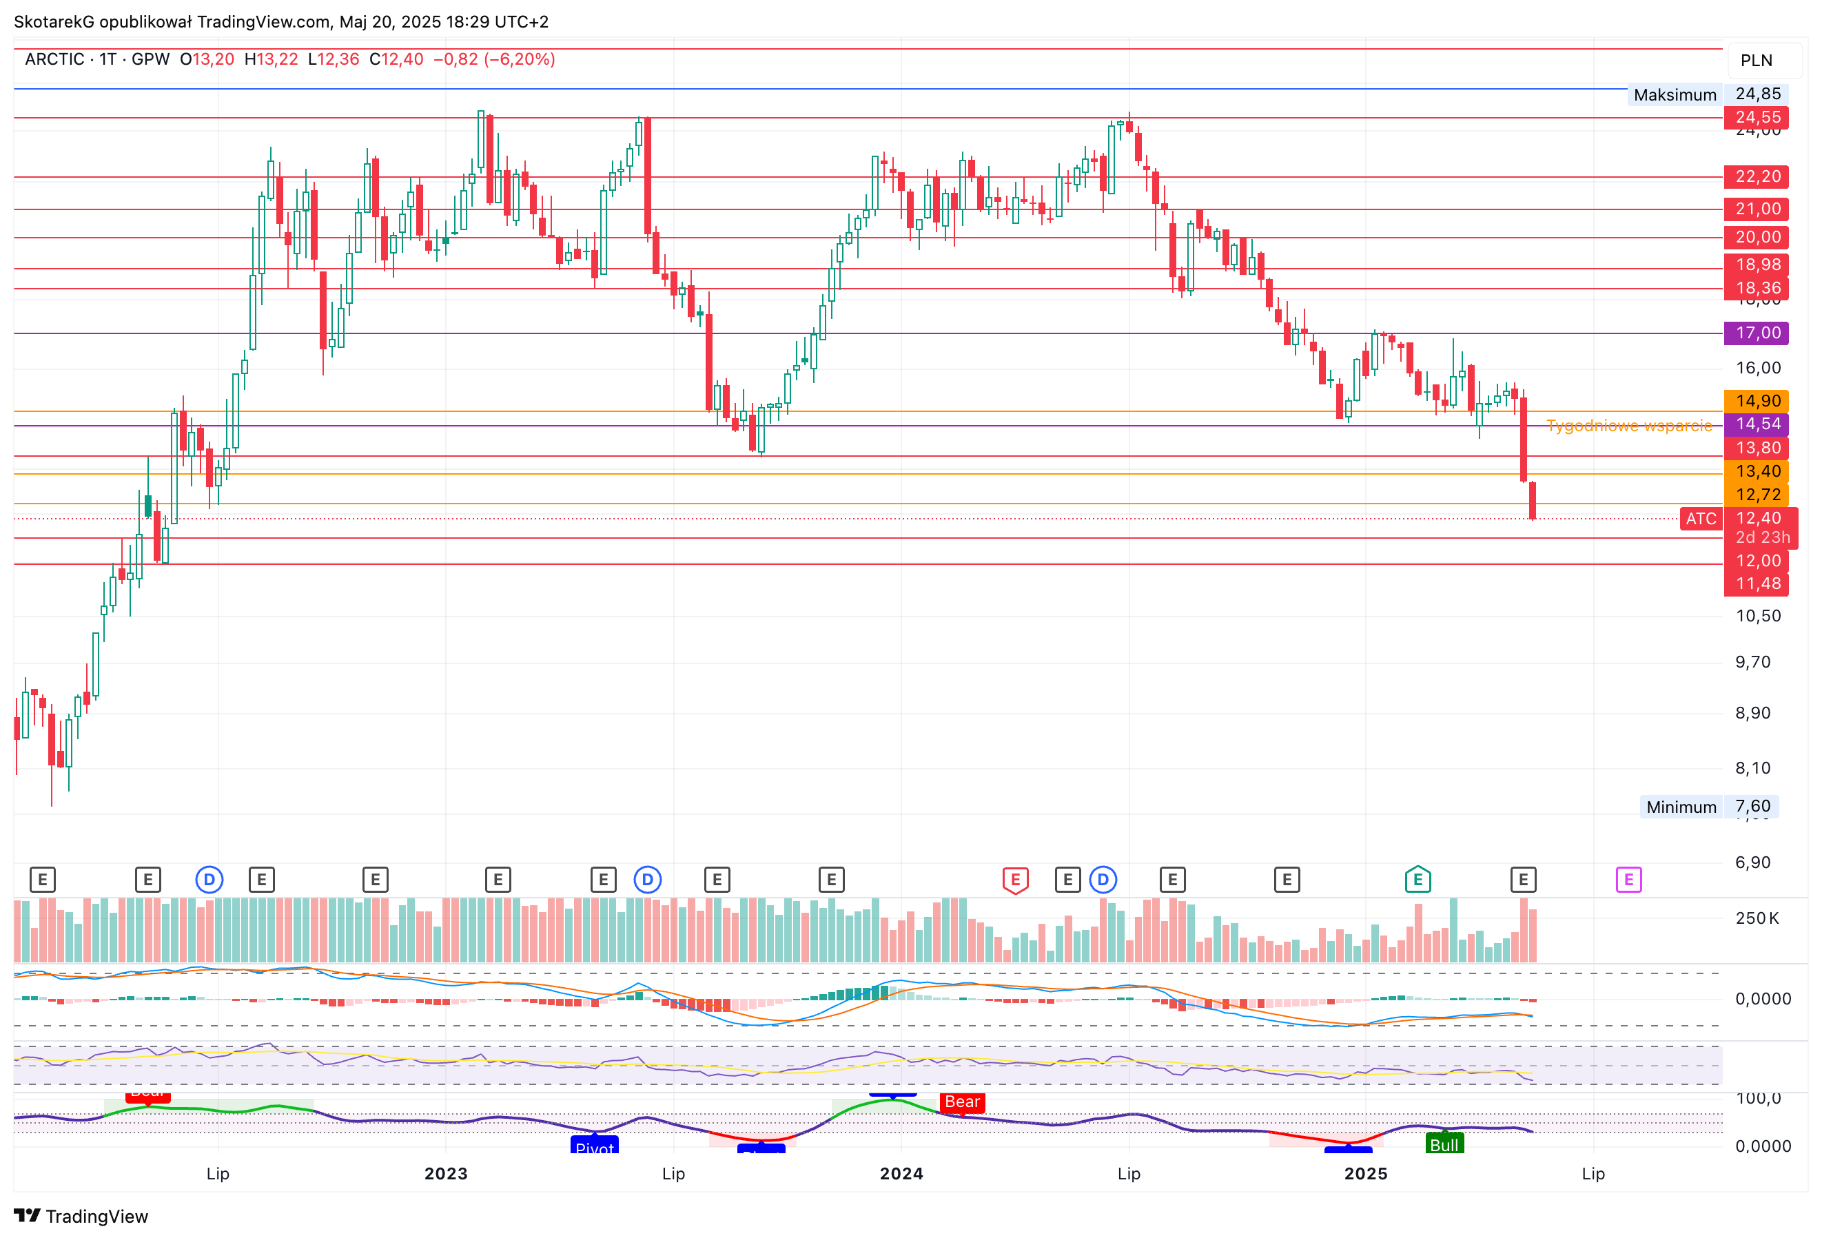Click the last red weekly candle

click(1532, 500)
